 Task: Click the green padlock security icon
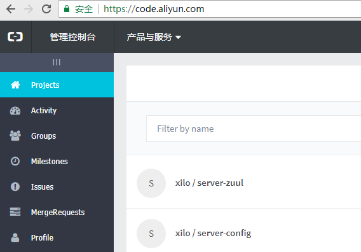click(x=67, y=9)
